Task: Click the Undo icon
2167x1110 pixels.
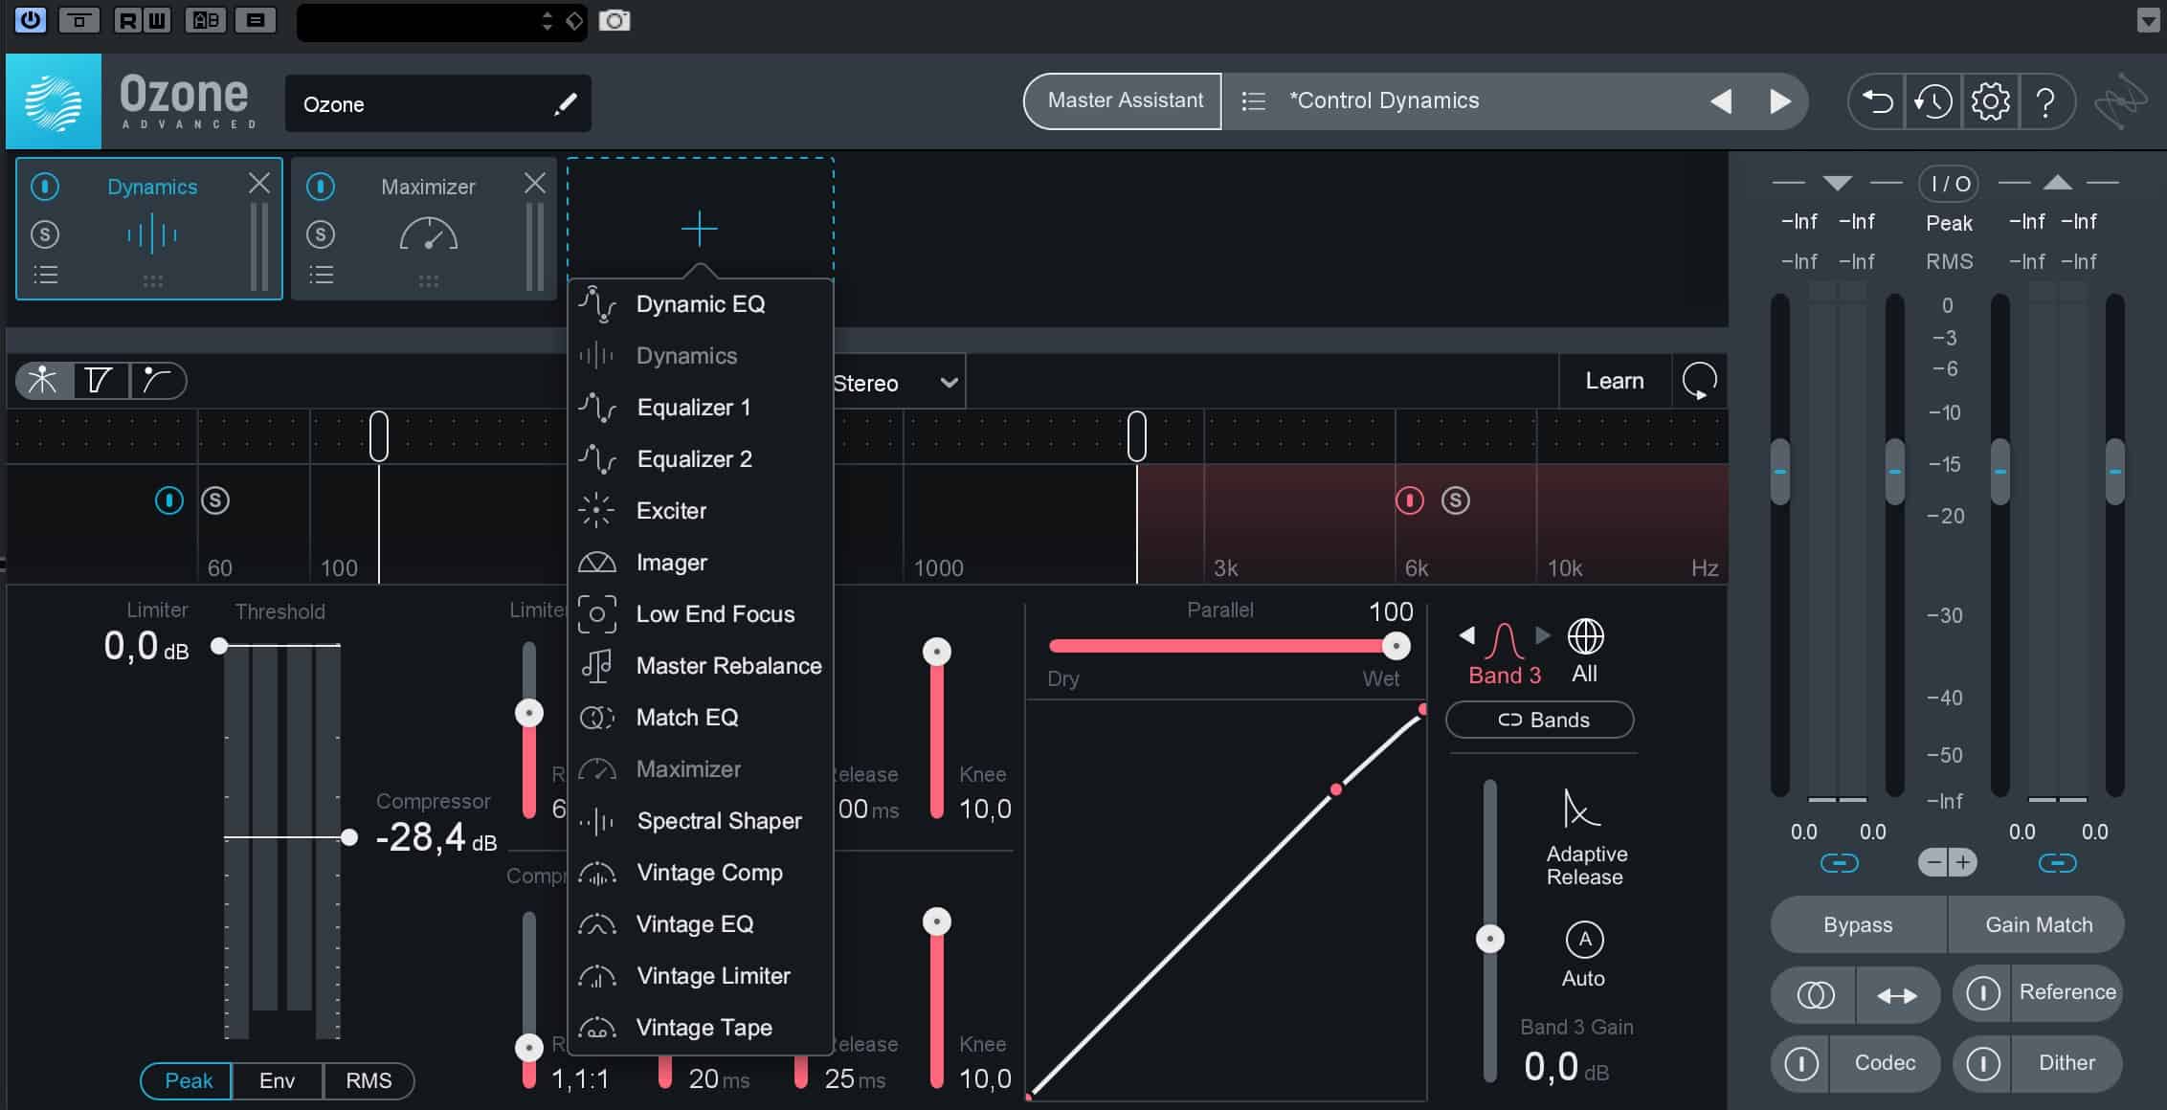Action: (x=1877, y=101)
